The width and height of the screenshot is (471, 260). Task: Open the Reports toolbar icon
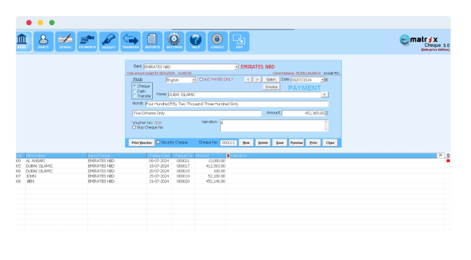click(152, 42)
